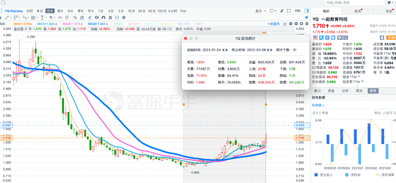Enter fullscreen chart mode
Image resolution: width=396 pixels, height=183 pixels.
click(289, 11)
